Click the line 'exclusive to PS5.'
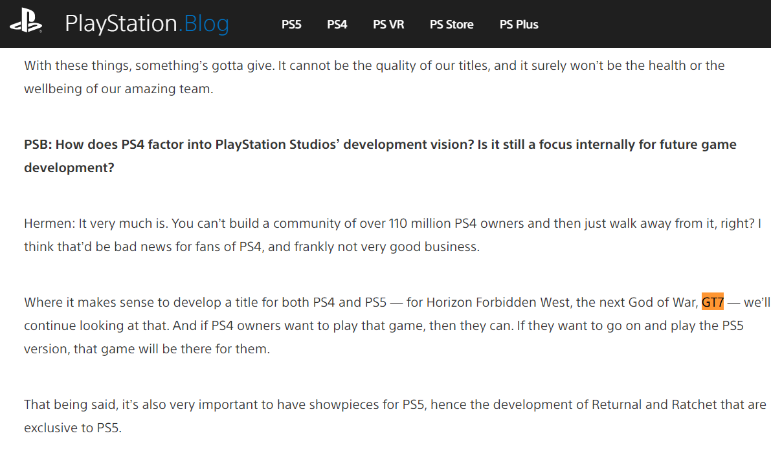The width and height of the screenshot is (771, 462). pyautogui.click(x=73, y=428)
